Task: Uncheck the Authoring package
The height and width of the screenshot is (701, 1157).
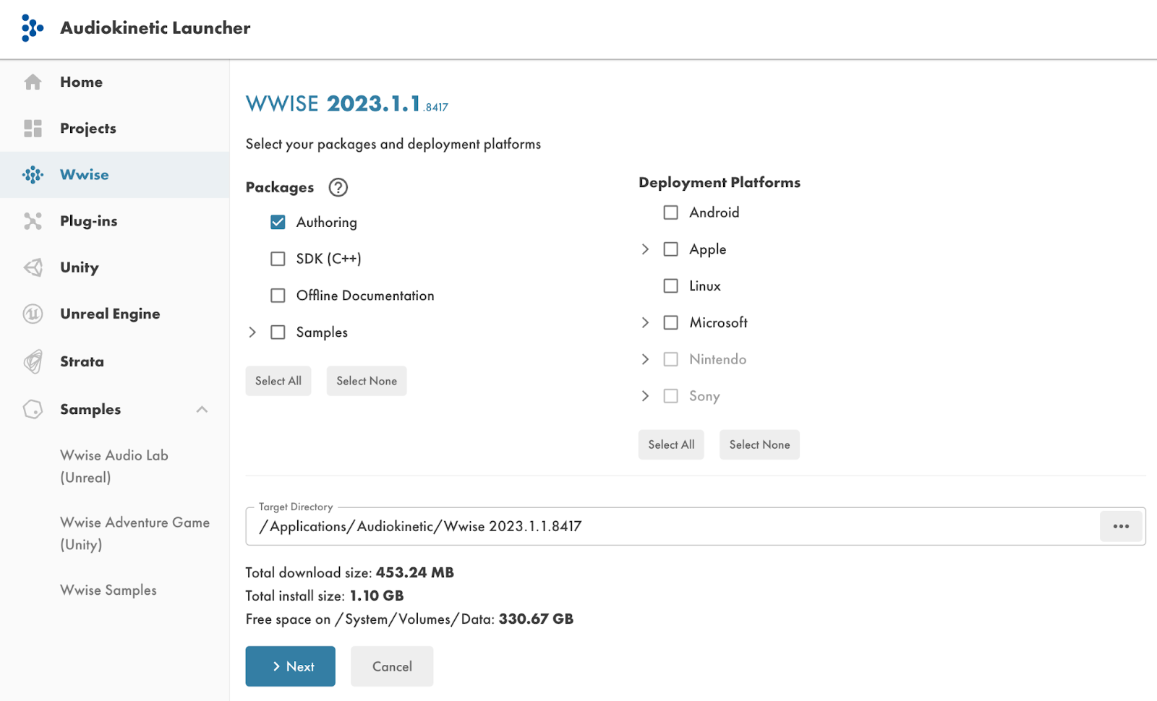Action: [278, 222]
